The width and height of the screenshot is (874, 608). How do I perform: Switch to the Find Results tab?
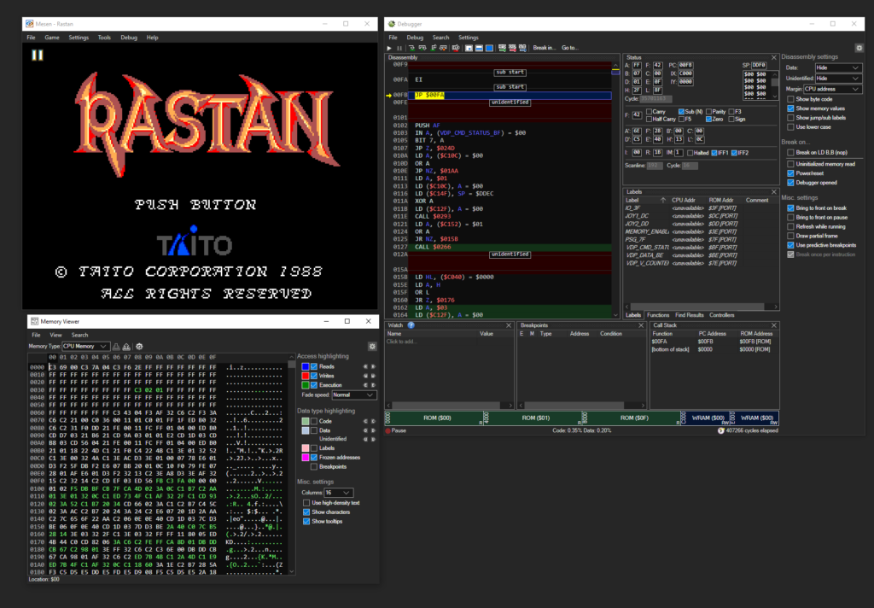point(689,315)
